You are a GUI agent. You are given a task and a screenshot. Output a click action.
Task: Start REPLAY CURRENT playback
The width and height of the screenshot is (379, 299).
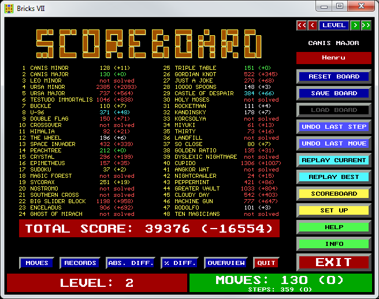333,160
